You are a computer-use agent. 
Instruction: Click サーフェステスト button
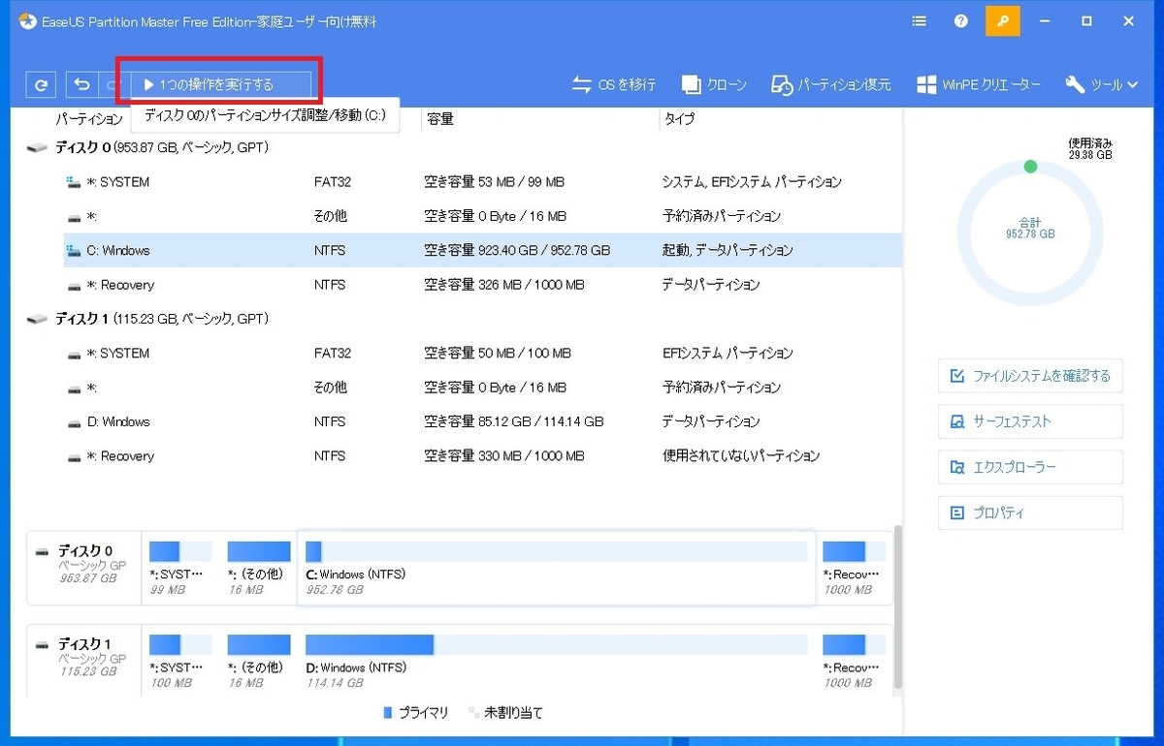point(1030,421)
